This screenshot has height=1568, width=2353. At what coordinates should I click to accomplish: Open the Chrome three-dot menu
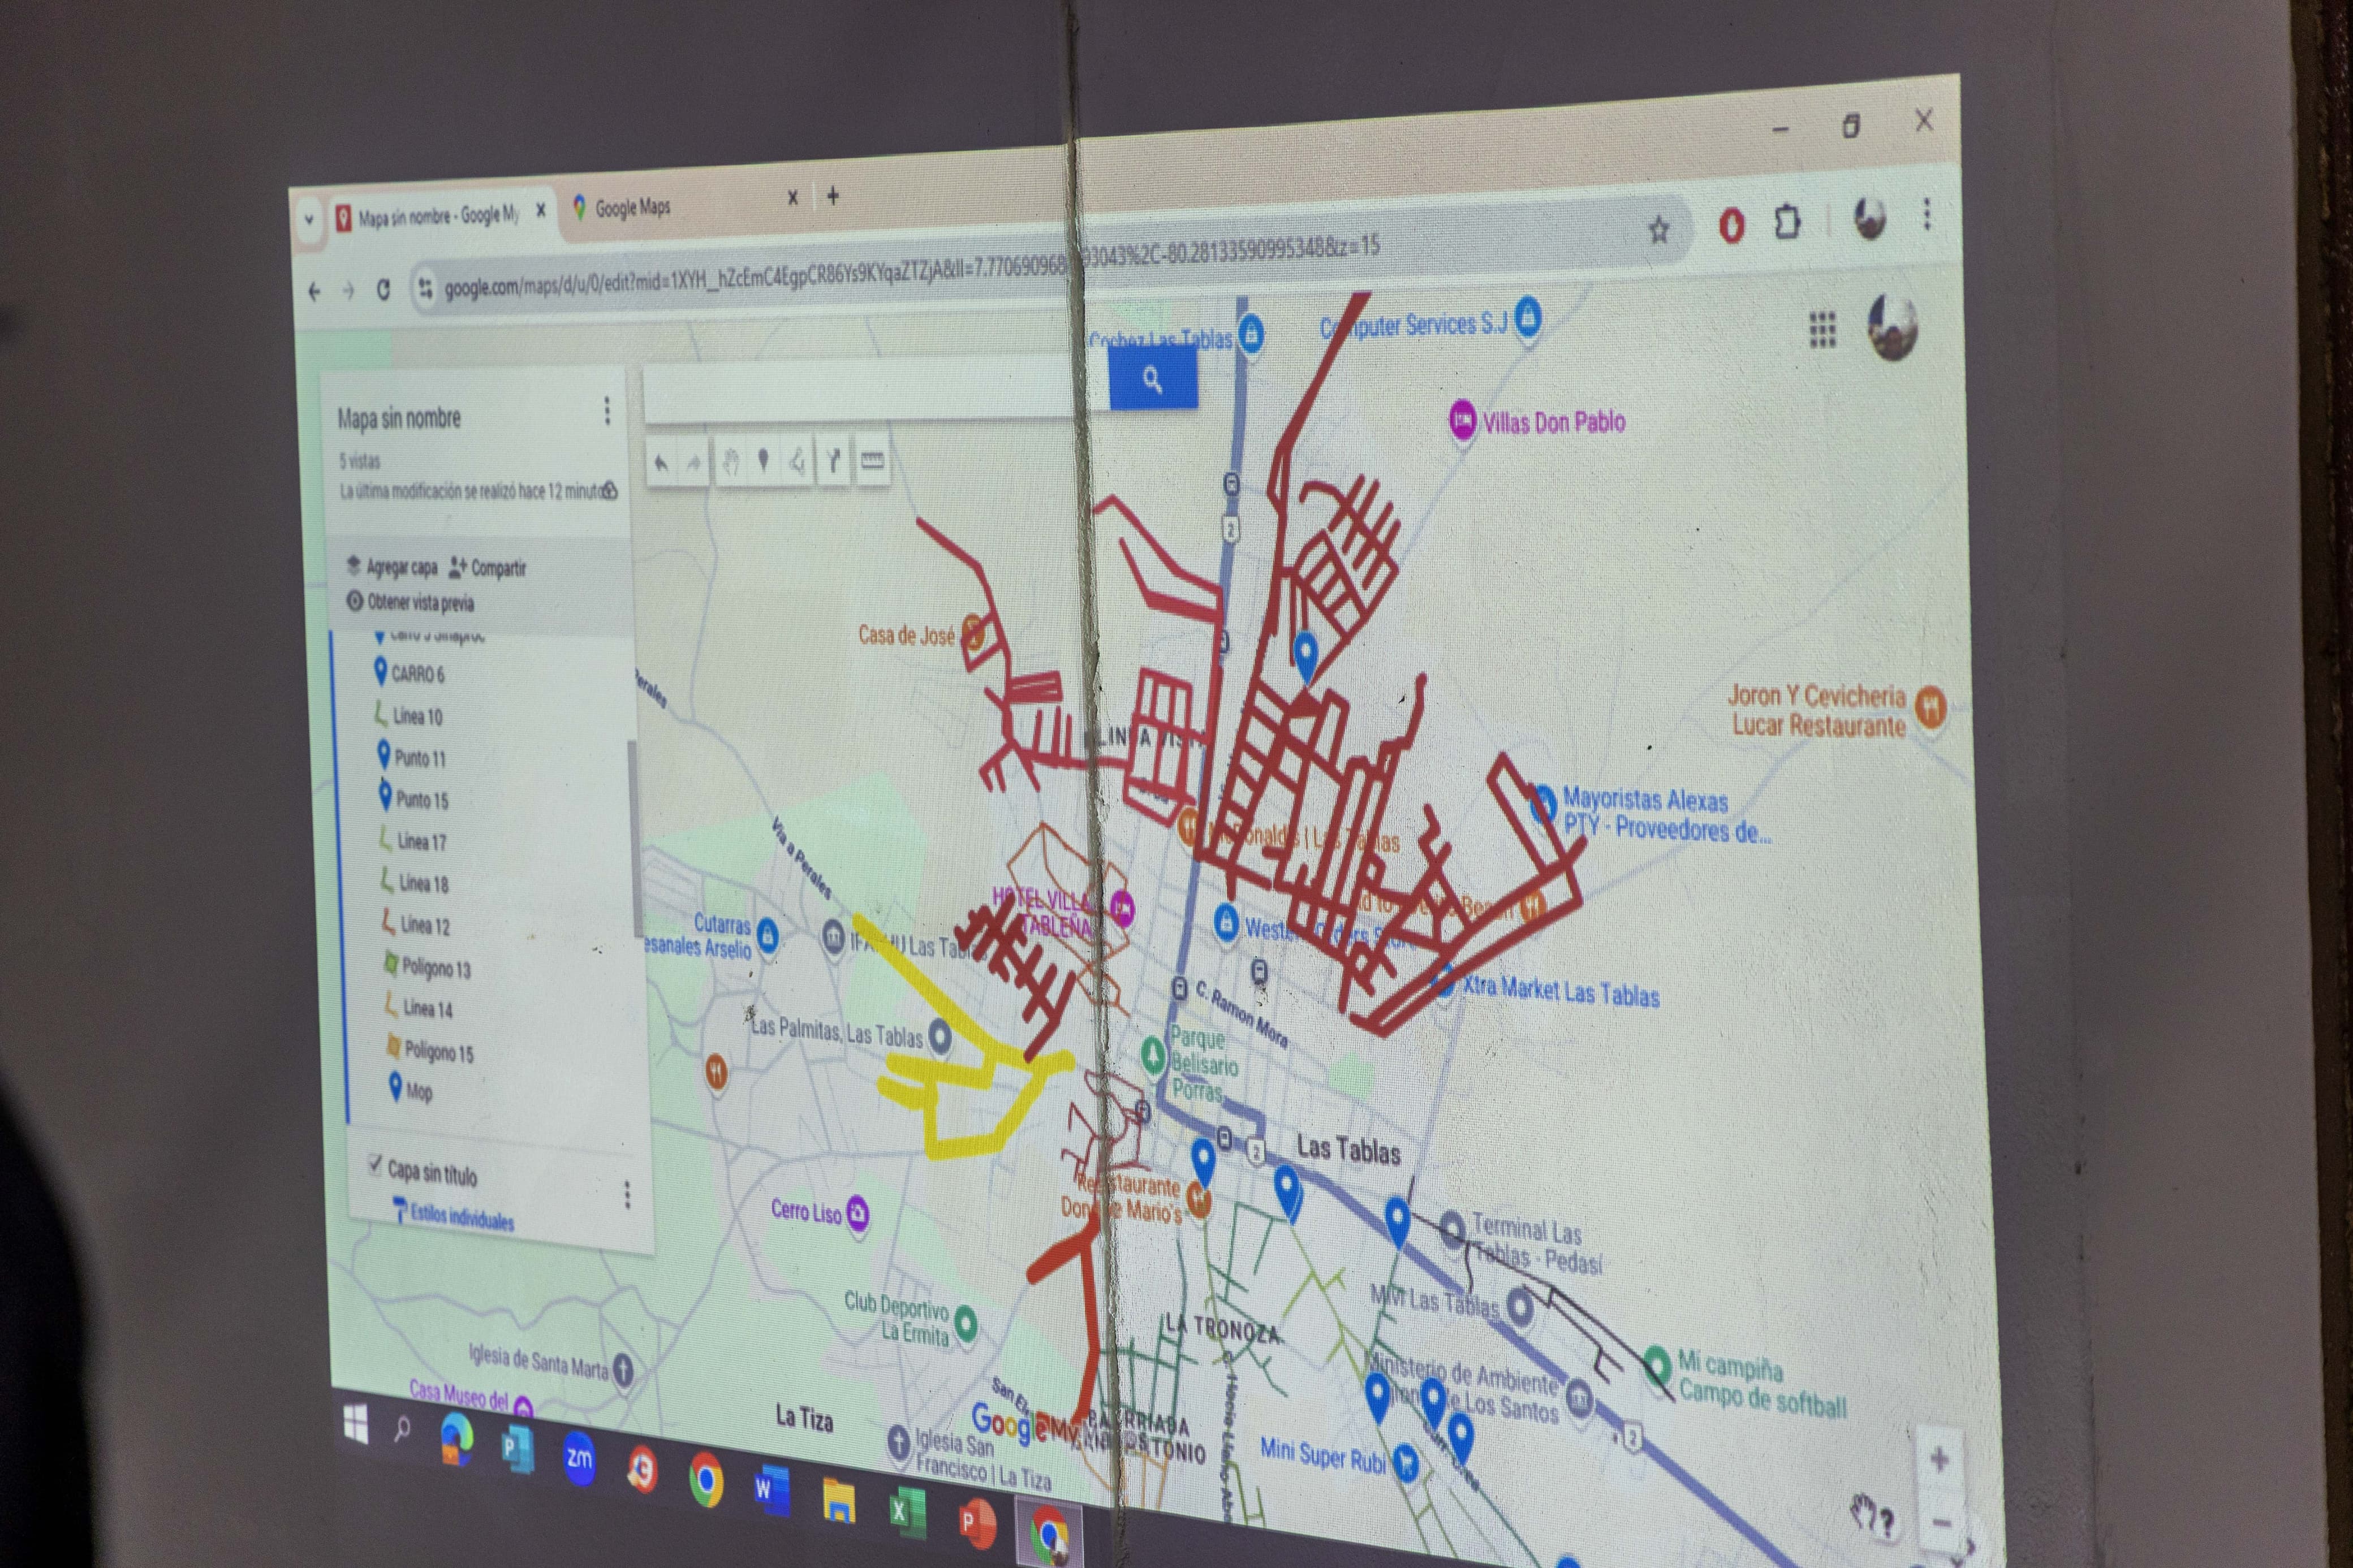[1927, 214]
